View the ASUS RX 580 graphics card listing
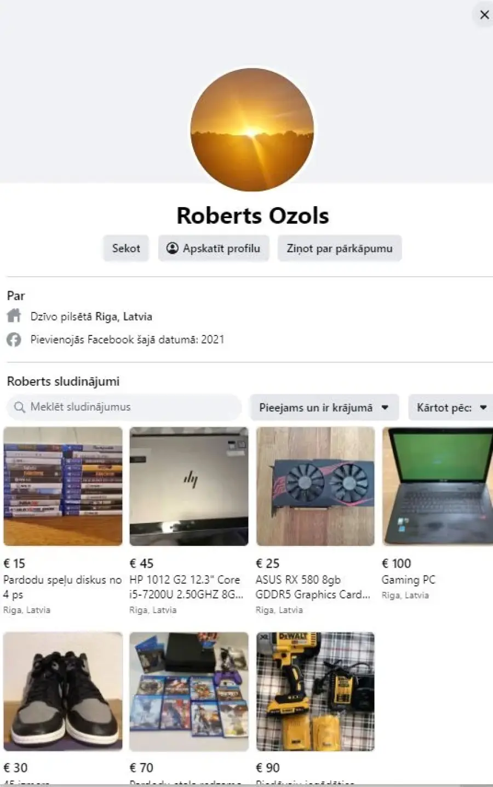 (316, 486)
